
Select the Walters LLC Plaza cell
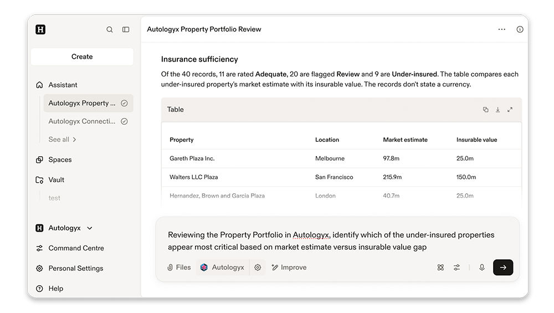(x=193, y=177)
